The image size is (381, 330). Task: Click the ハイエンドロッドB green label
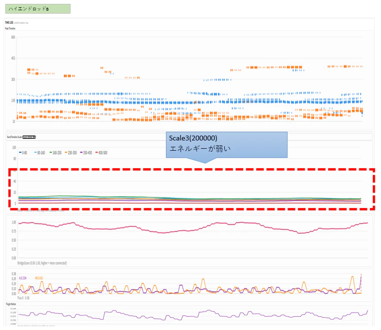point(38,9)
